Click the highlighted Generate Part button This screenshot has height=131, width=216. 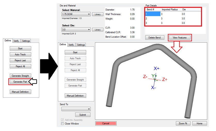point(20,82)
